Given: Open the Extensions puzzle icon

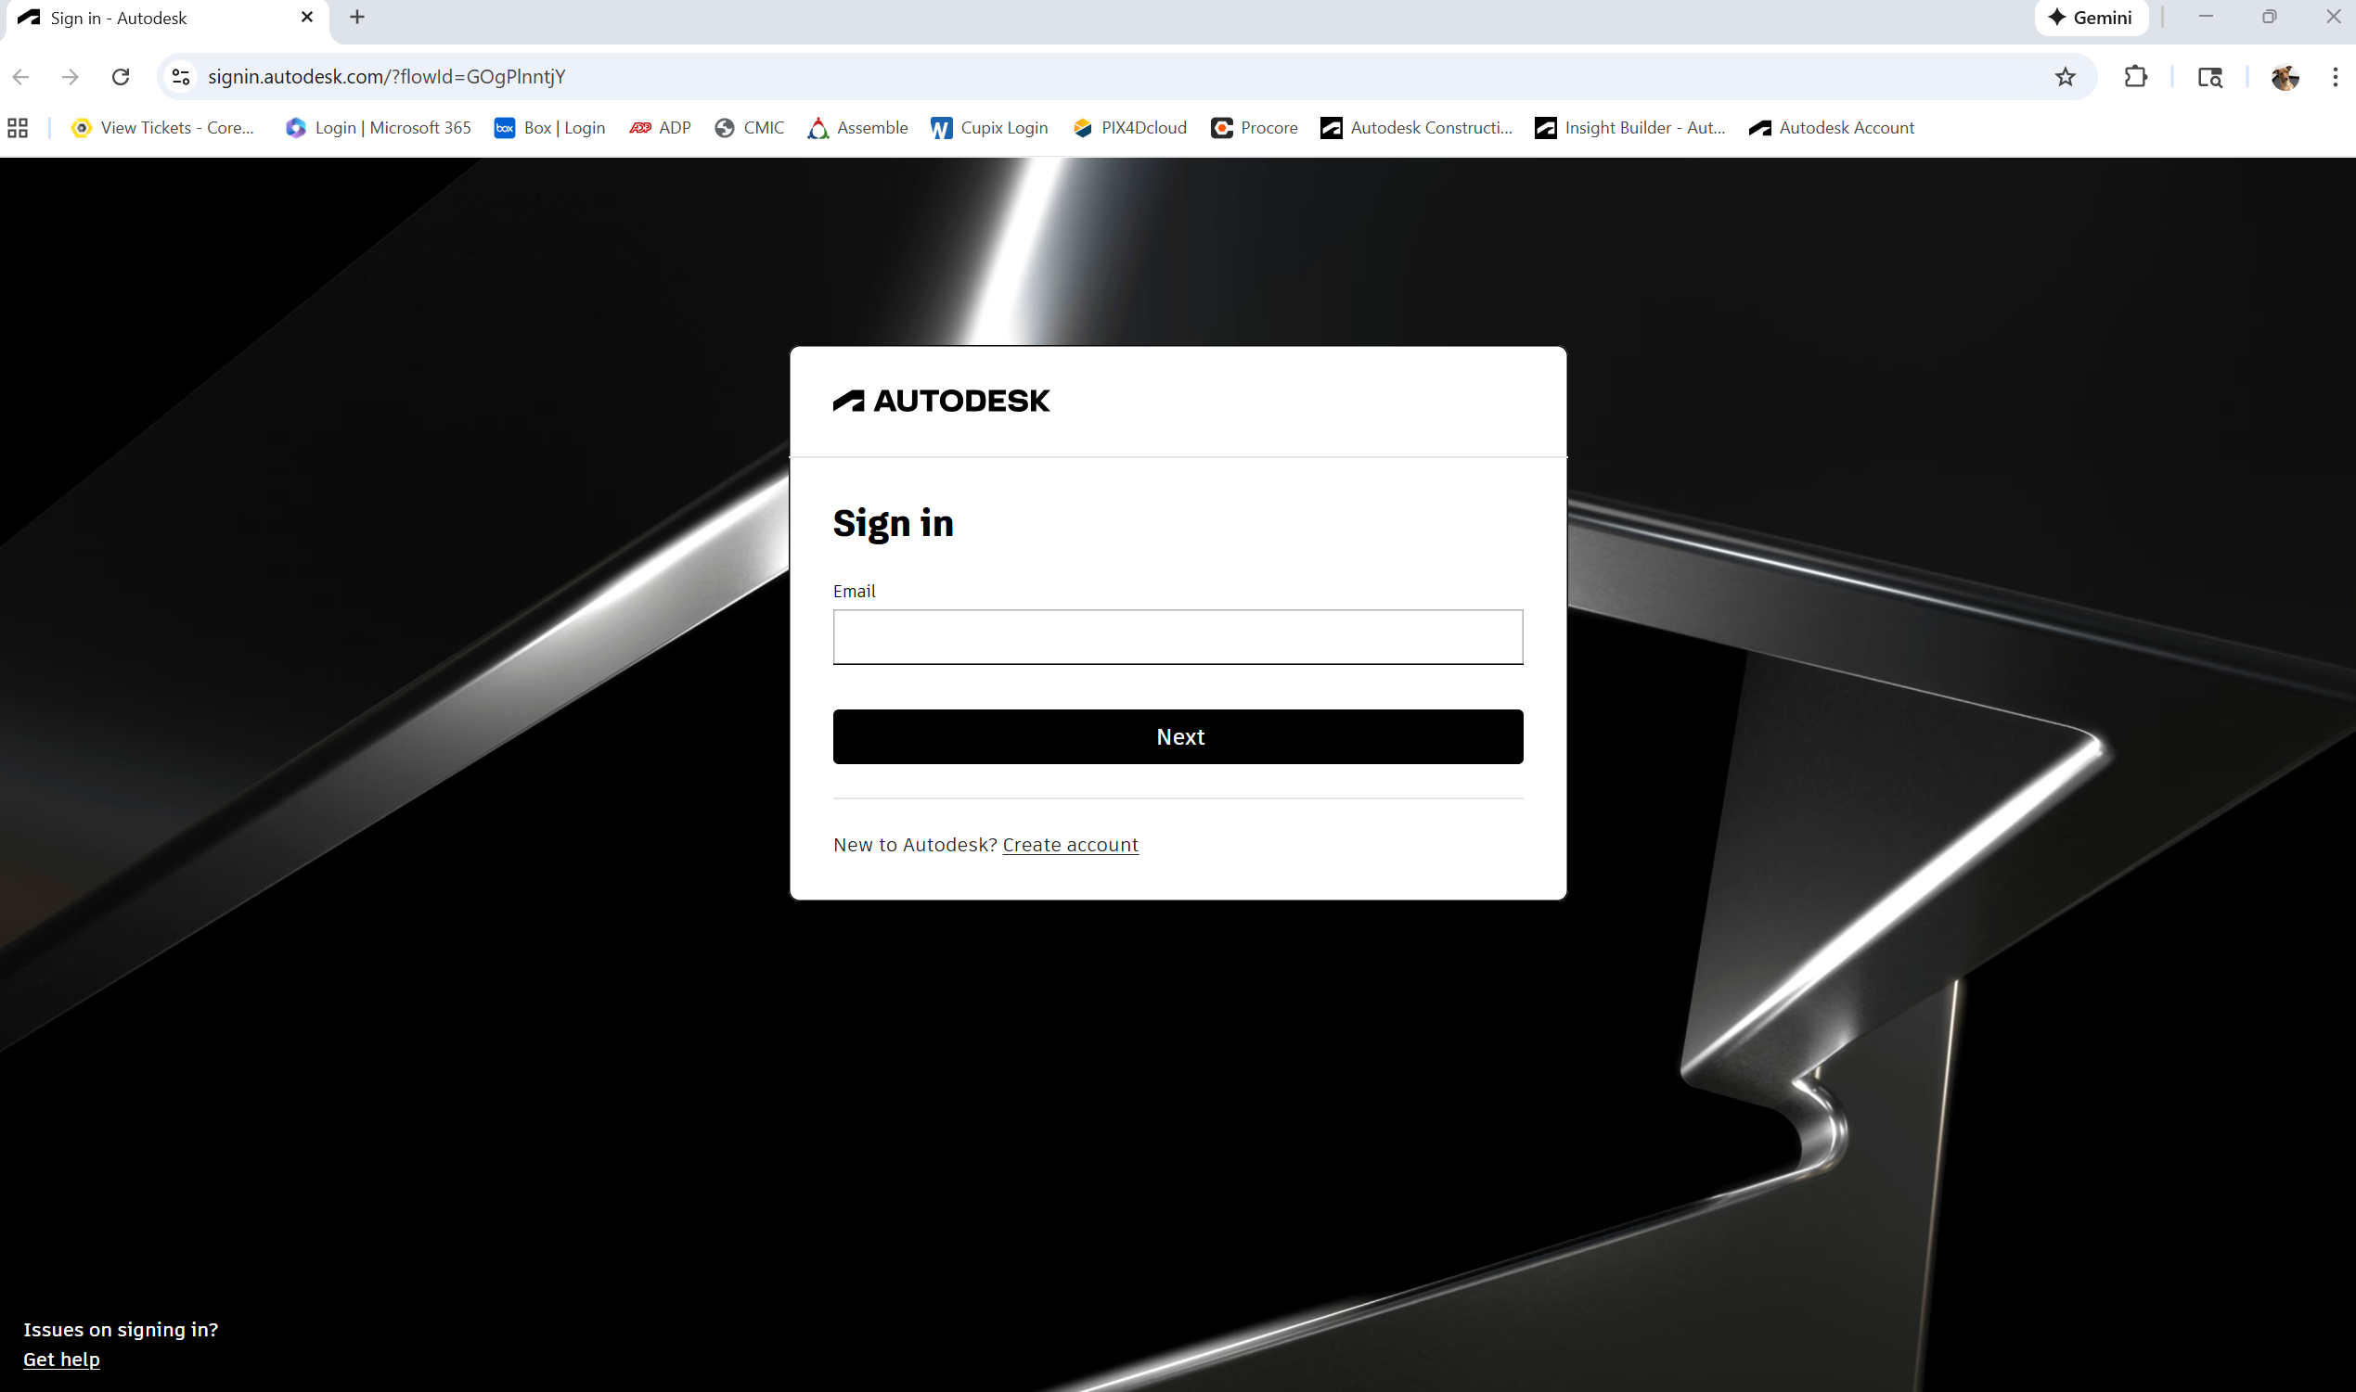Looking at the screenshot, I should [x=2135, y=77].
